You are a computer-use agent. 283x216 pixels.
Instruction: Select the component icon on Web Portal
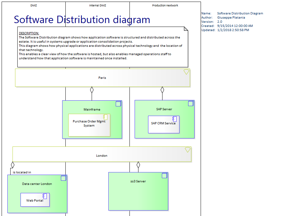coord(45,195)
